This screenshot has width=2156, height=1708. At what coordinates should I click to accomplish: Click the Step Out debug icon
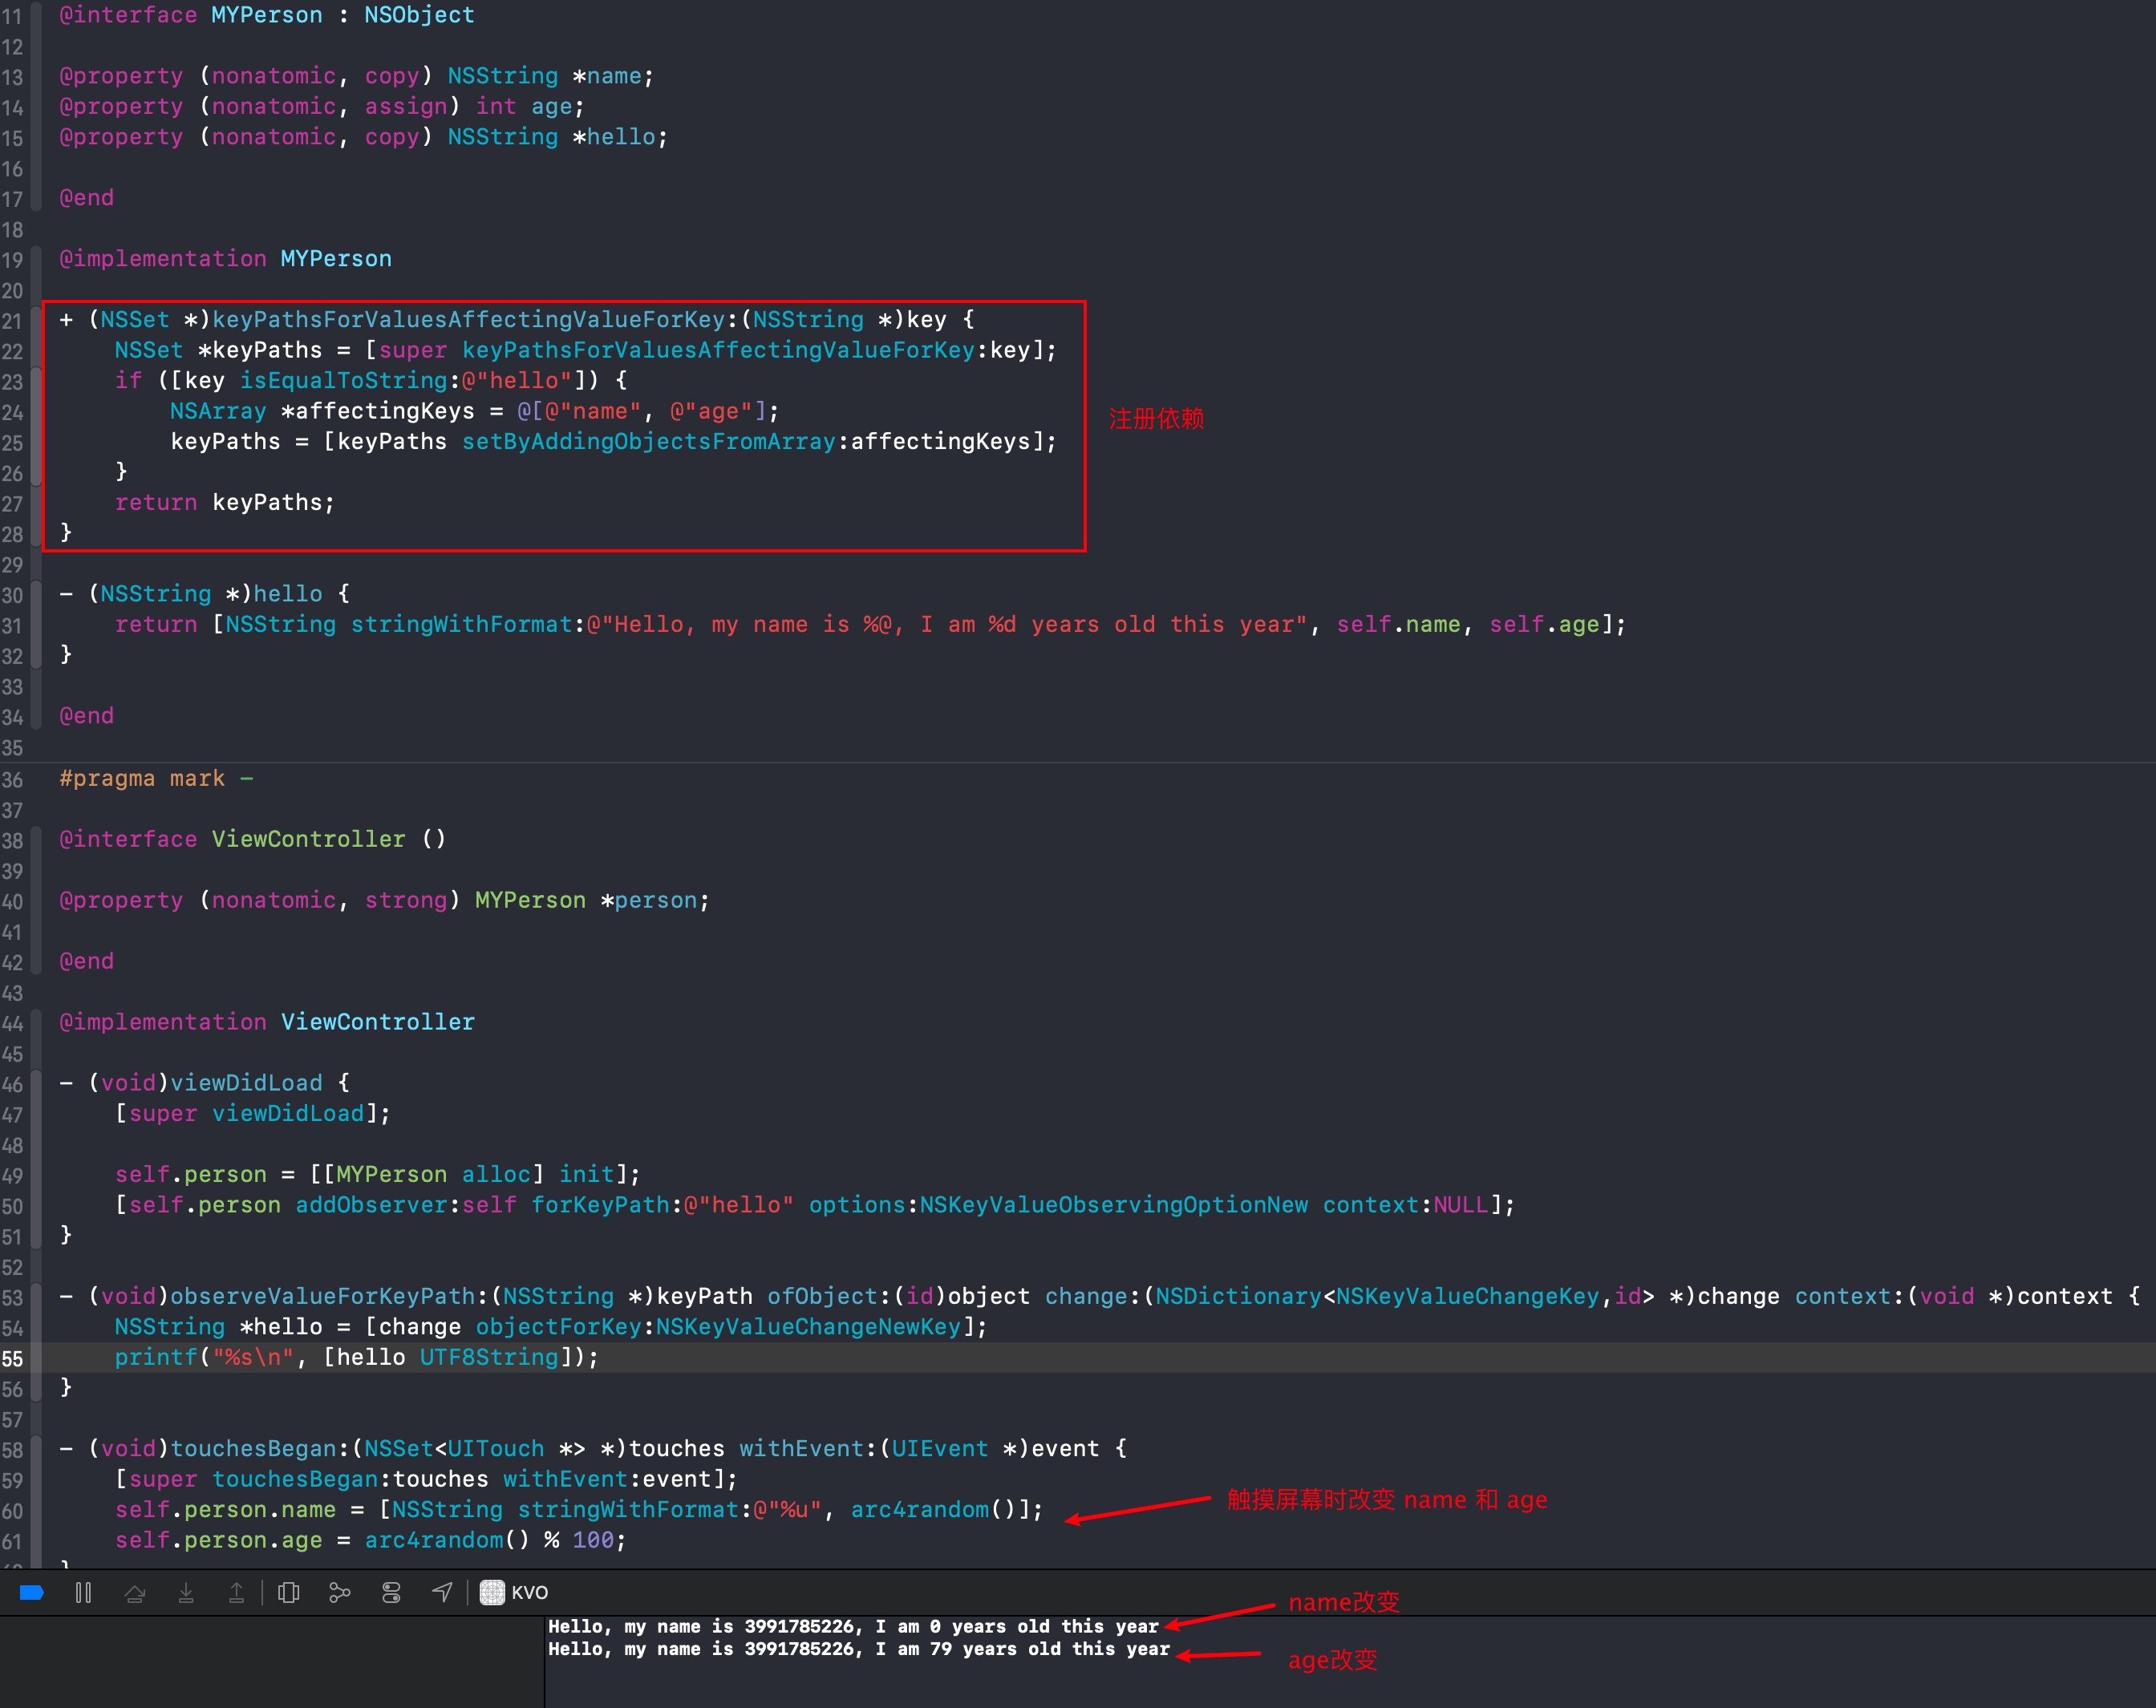(237, 1592)
